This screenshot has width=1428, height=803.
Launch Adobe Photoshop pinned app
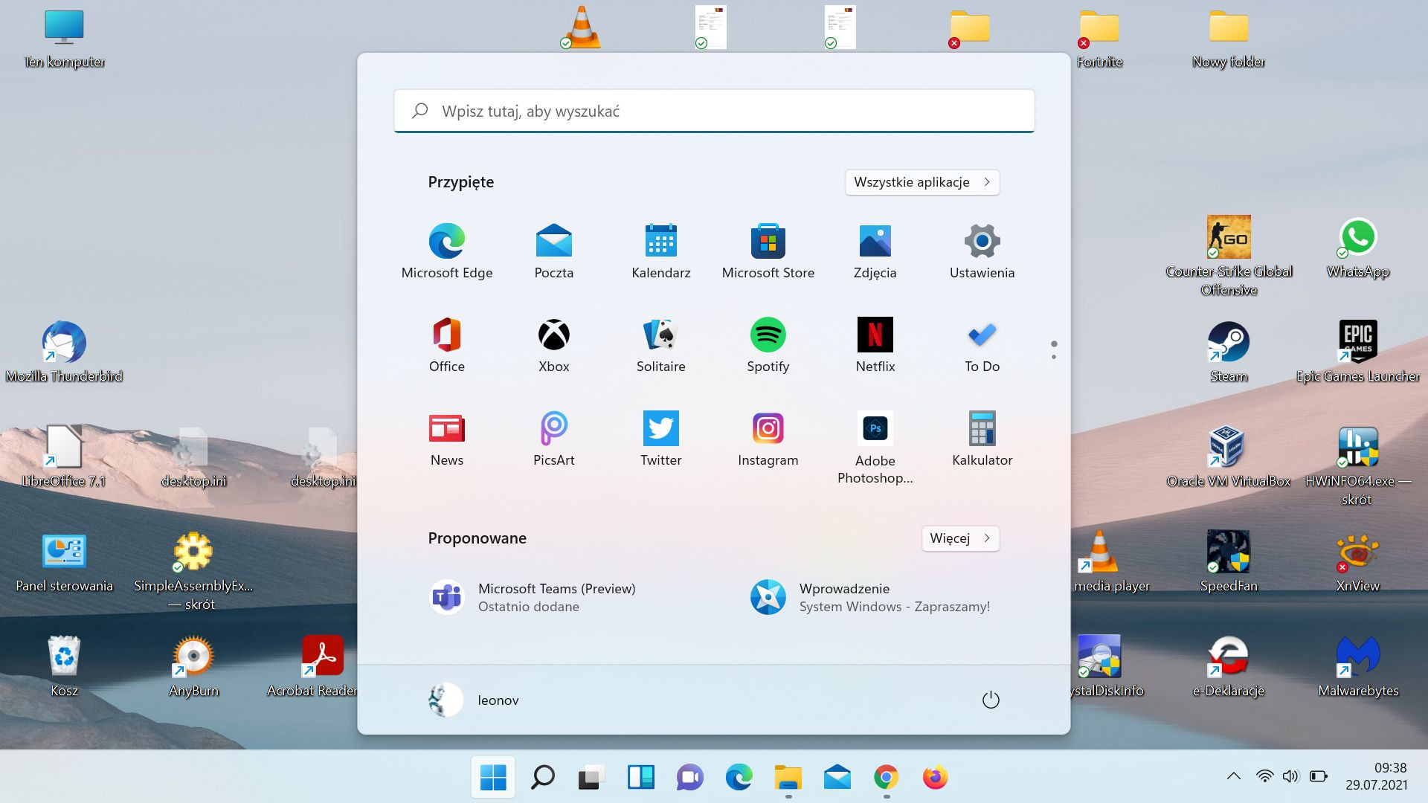click(875, 448)
